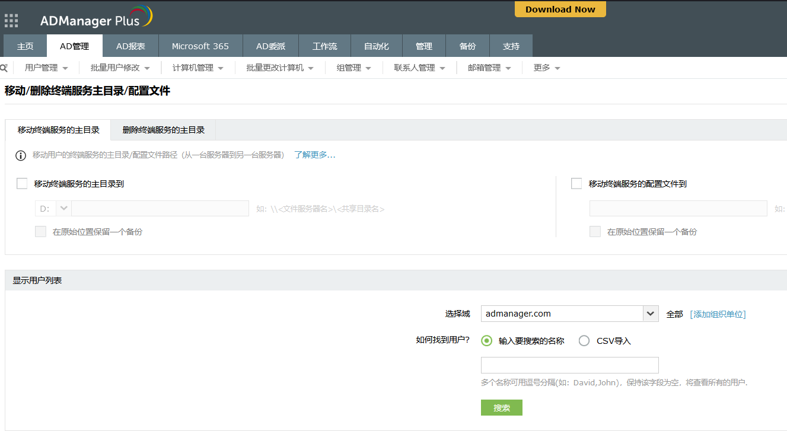Image resolution: width=787 pixels, height=431 pixels.
Task: Click the Download Now button
Action: coord(560,9)
